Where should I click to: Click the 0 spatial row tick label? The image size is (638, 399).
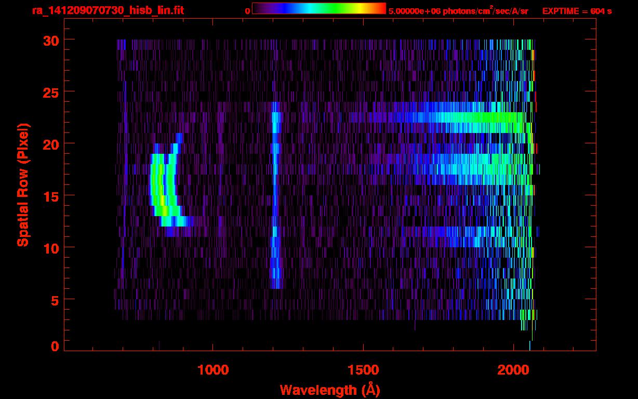[x=55, y=347]
